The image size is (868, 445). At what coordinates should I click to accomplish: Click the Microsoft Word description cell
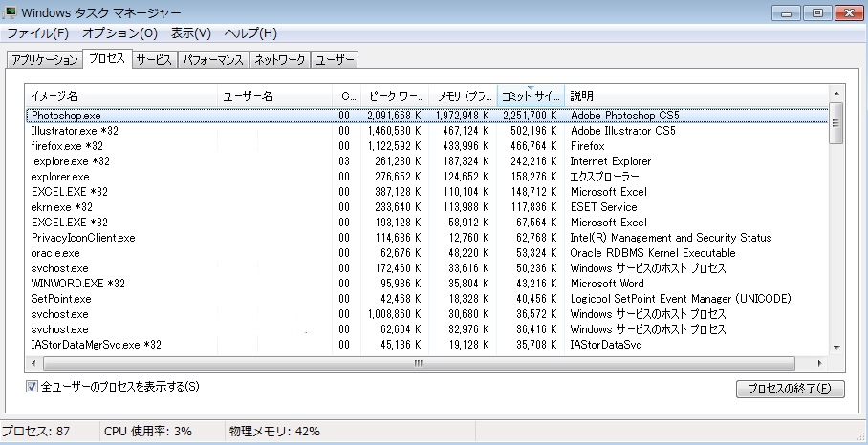[607, 284]
